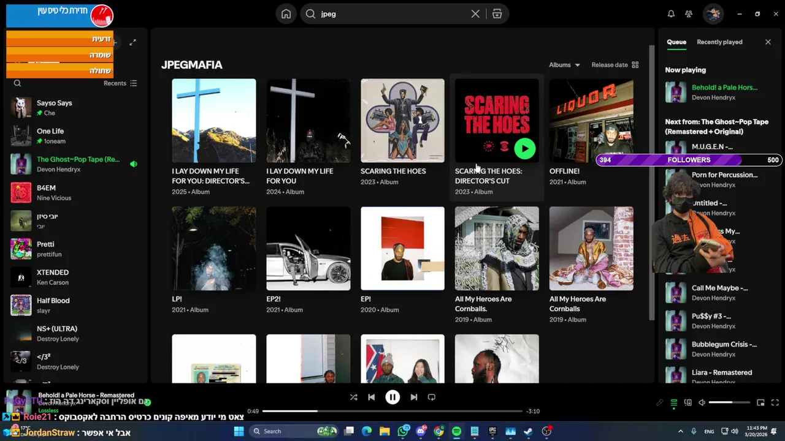
Task: Toggle the Queue view button
Action: [x=673, y=402]
